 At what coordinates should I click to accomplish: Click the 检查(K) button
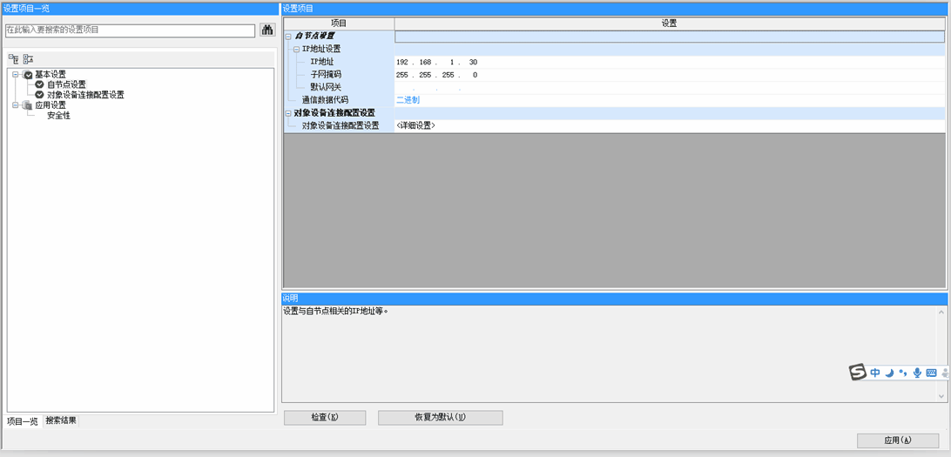coord(325,418)
